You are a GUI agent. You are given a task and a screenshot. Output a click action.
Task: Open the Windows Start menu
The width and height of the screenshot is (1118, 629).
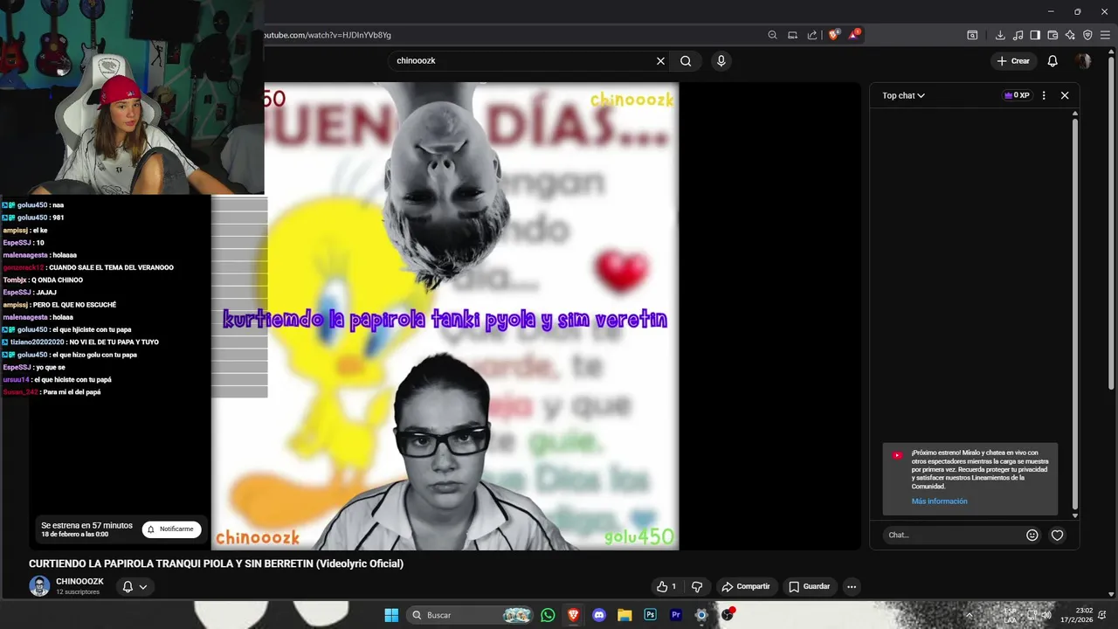pyautogui.click(x=391, y=615)
